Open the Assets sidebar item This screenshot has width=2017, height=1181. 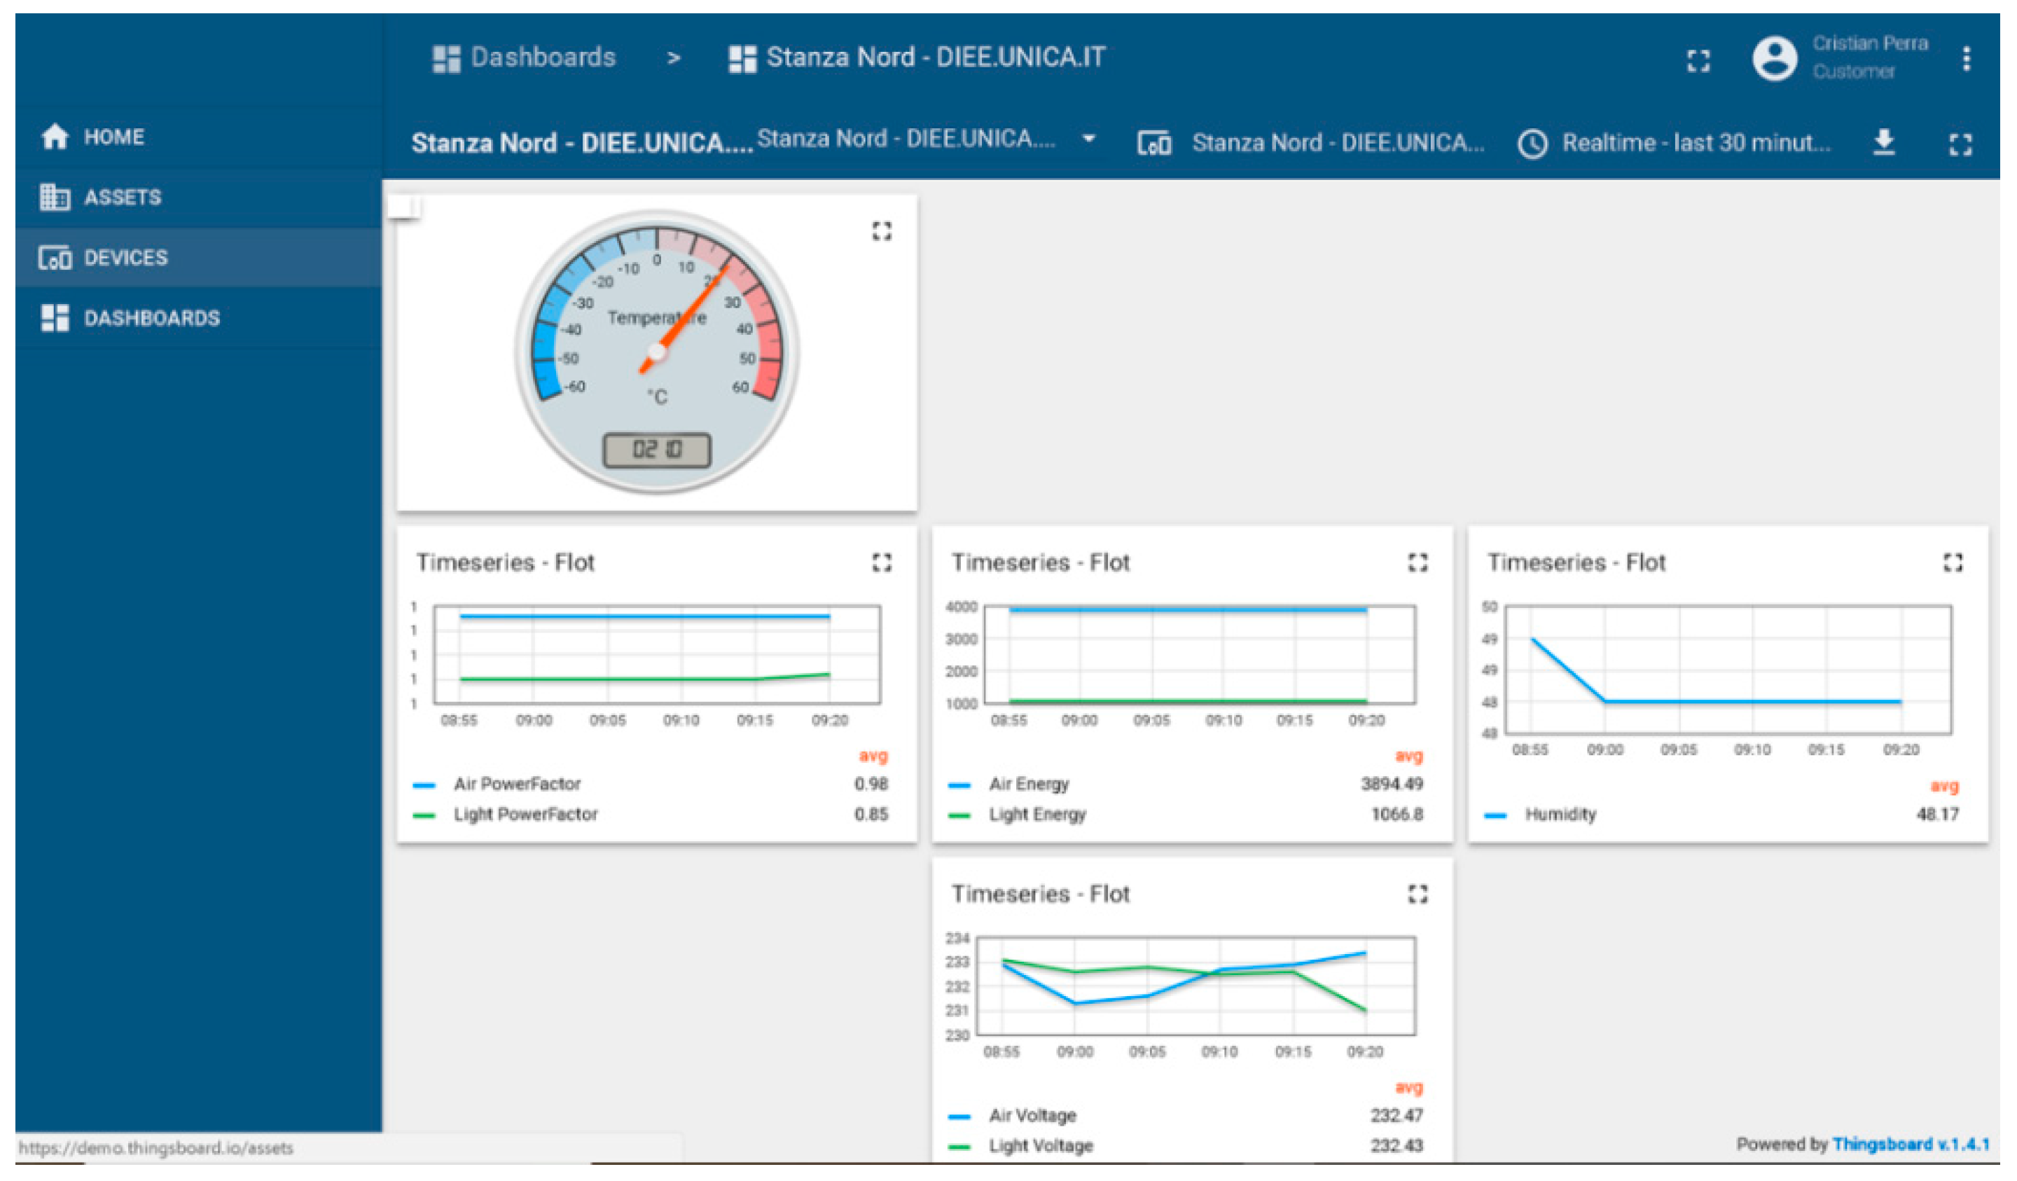click(122, 198)
